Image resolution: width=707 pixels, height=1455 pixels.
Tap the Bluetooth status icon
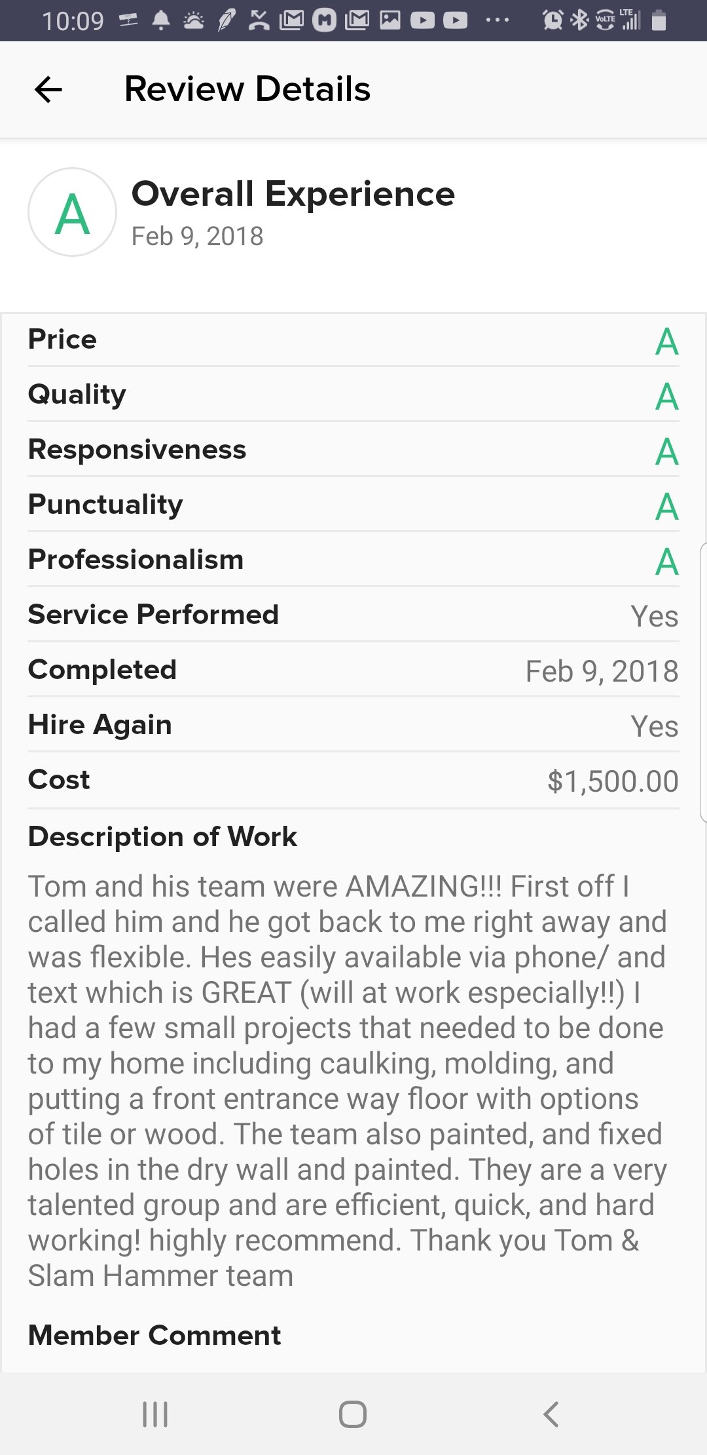point(579,21)
